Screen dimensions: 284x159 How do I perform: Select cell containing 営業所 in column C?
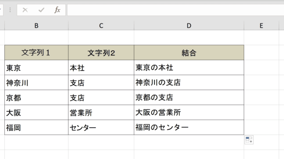(101, 113)
